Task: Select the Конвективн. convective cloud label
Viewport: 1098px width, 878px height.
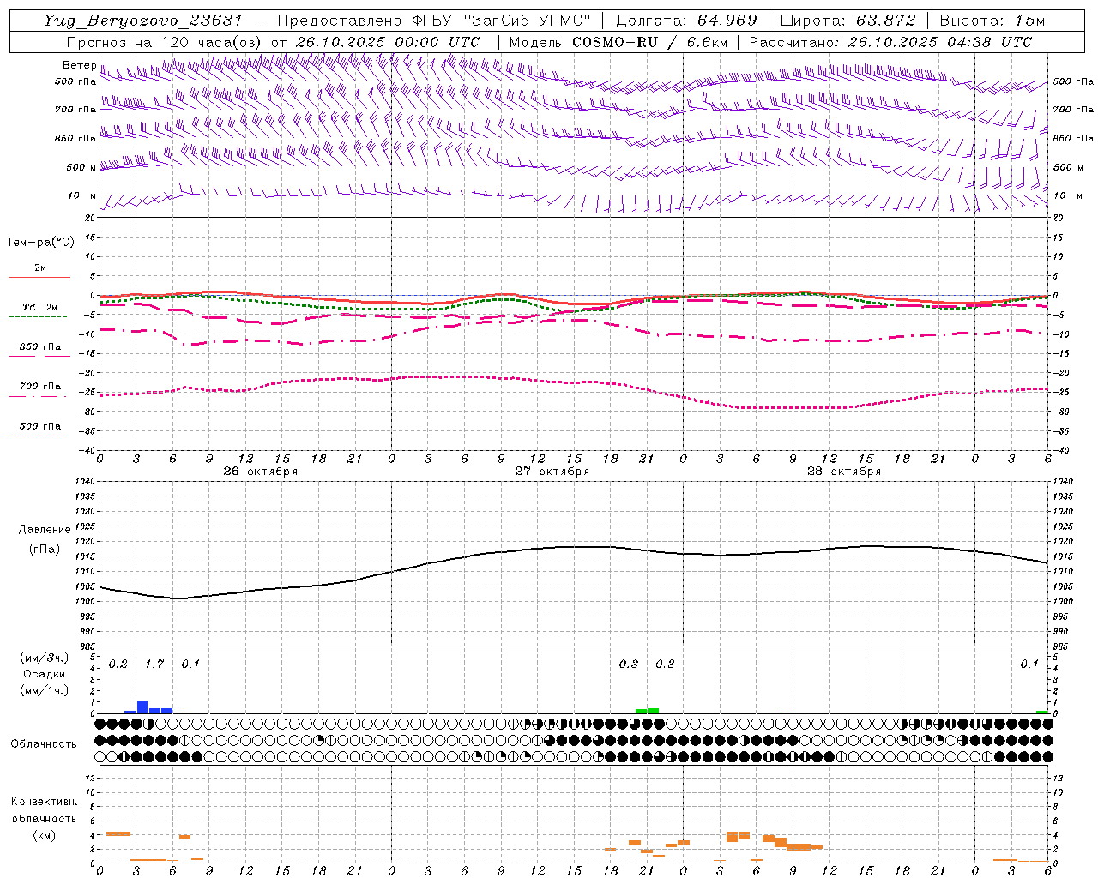Action: pyautogui.click(x=44, y=802)
